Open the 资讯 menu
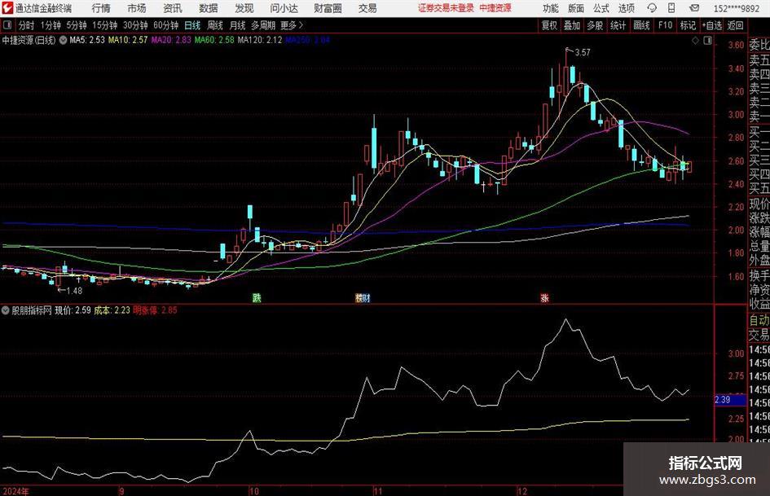 coord(173,8)
